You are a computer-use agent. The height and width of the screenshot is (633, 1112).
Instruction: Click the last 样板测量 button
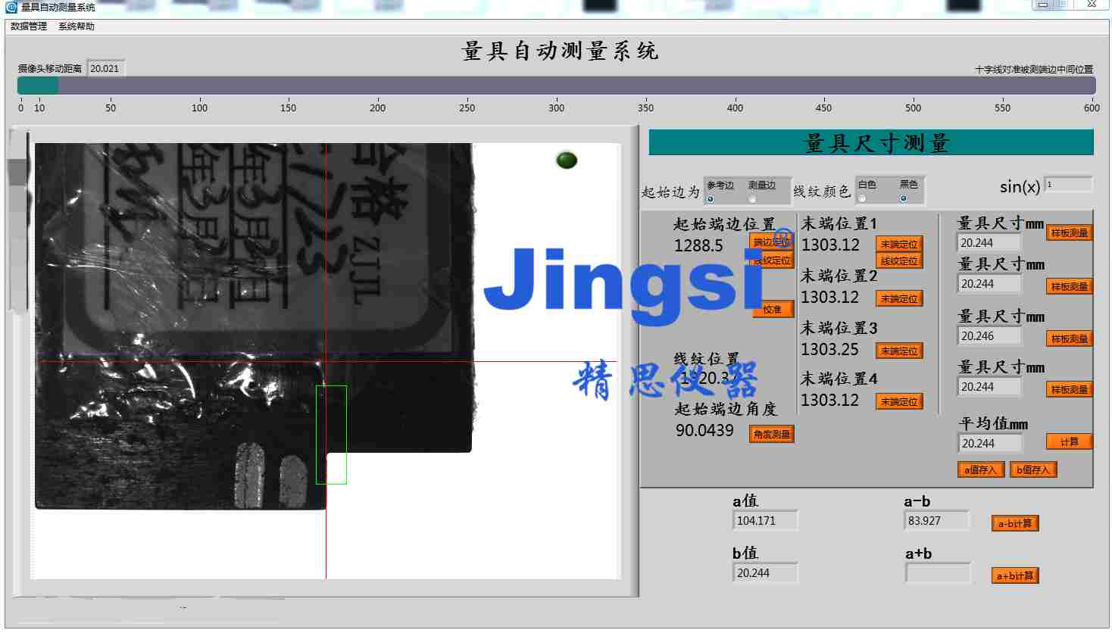point(1069,388)
